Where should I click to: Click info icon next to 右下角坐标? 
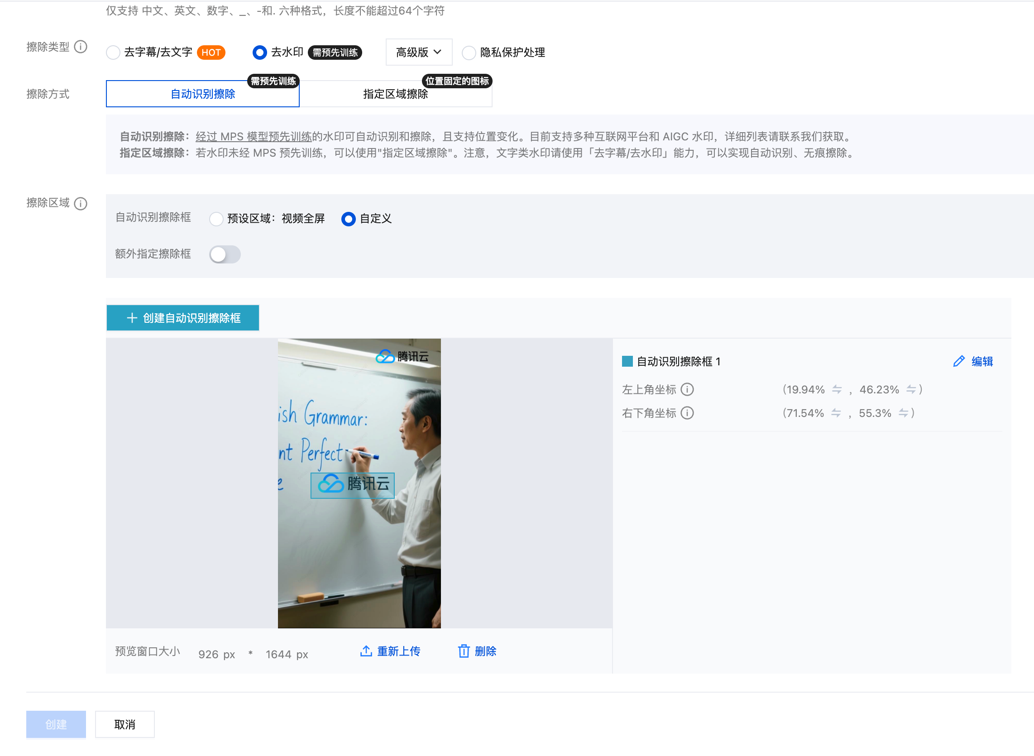pyautogui.click(x=687, y=413)
